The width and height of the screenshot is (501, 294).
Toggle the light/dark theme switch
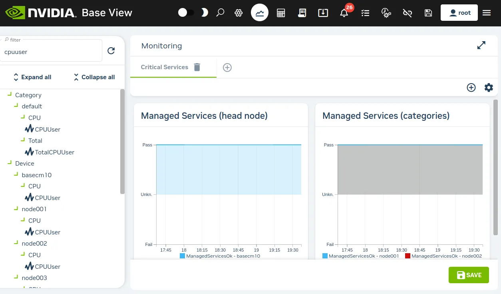tap(186, 13)
